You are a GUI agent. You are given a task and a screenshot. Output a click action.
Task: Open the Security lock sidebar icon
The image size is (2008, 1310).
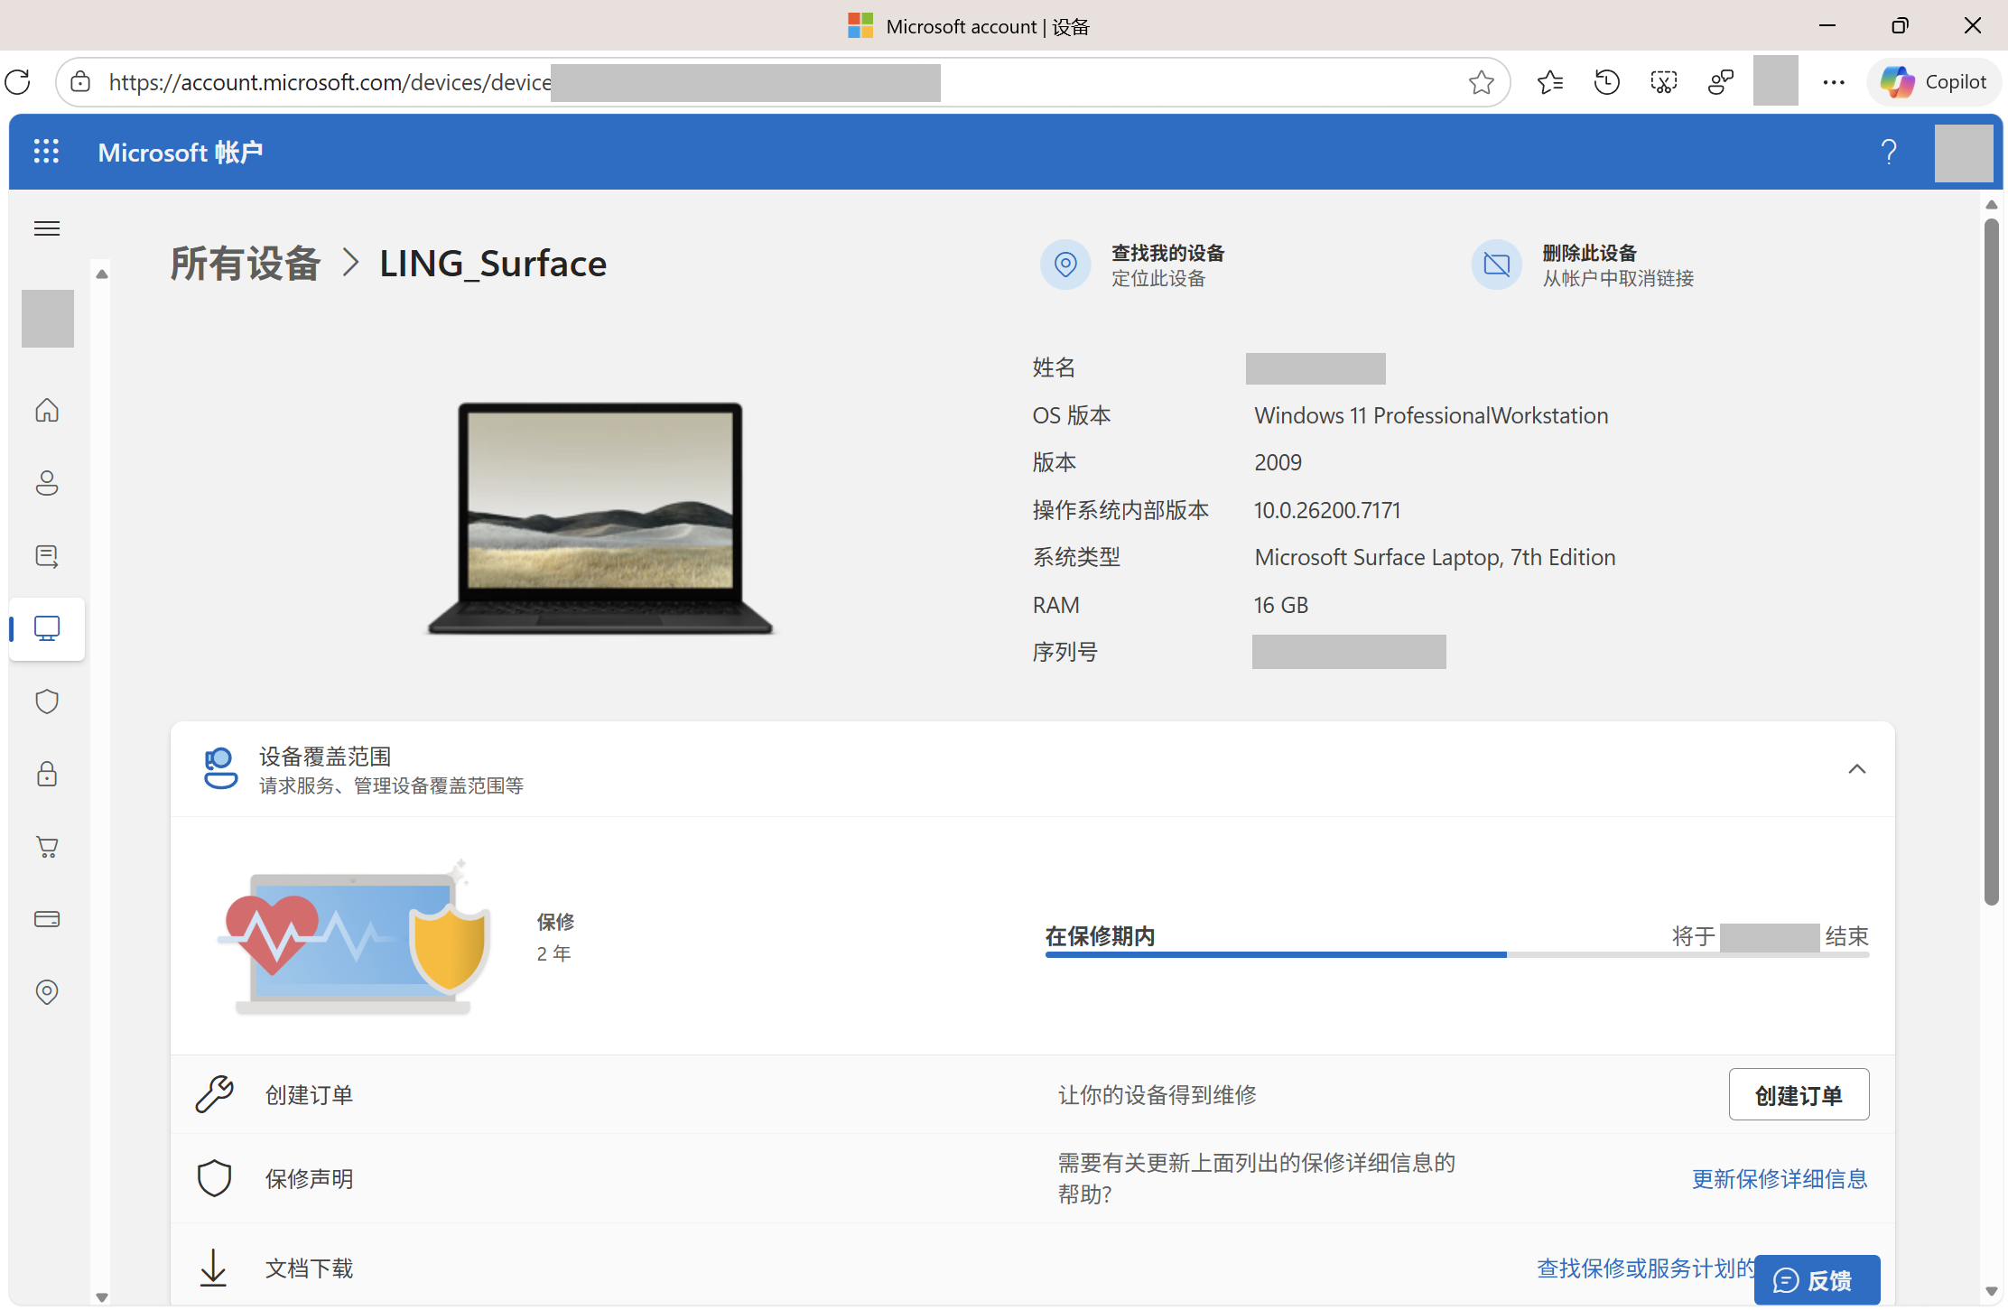47,774
